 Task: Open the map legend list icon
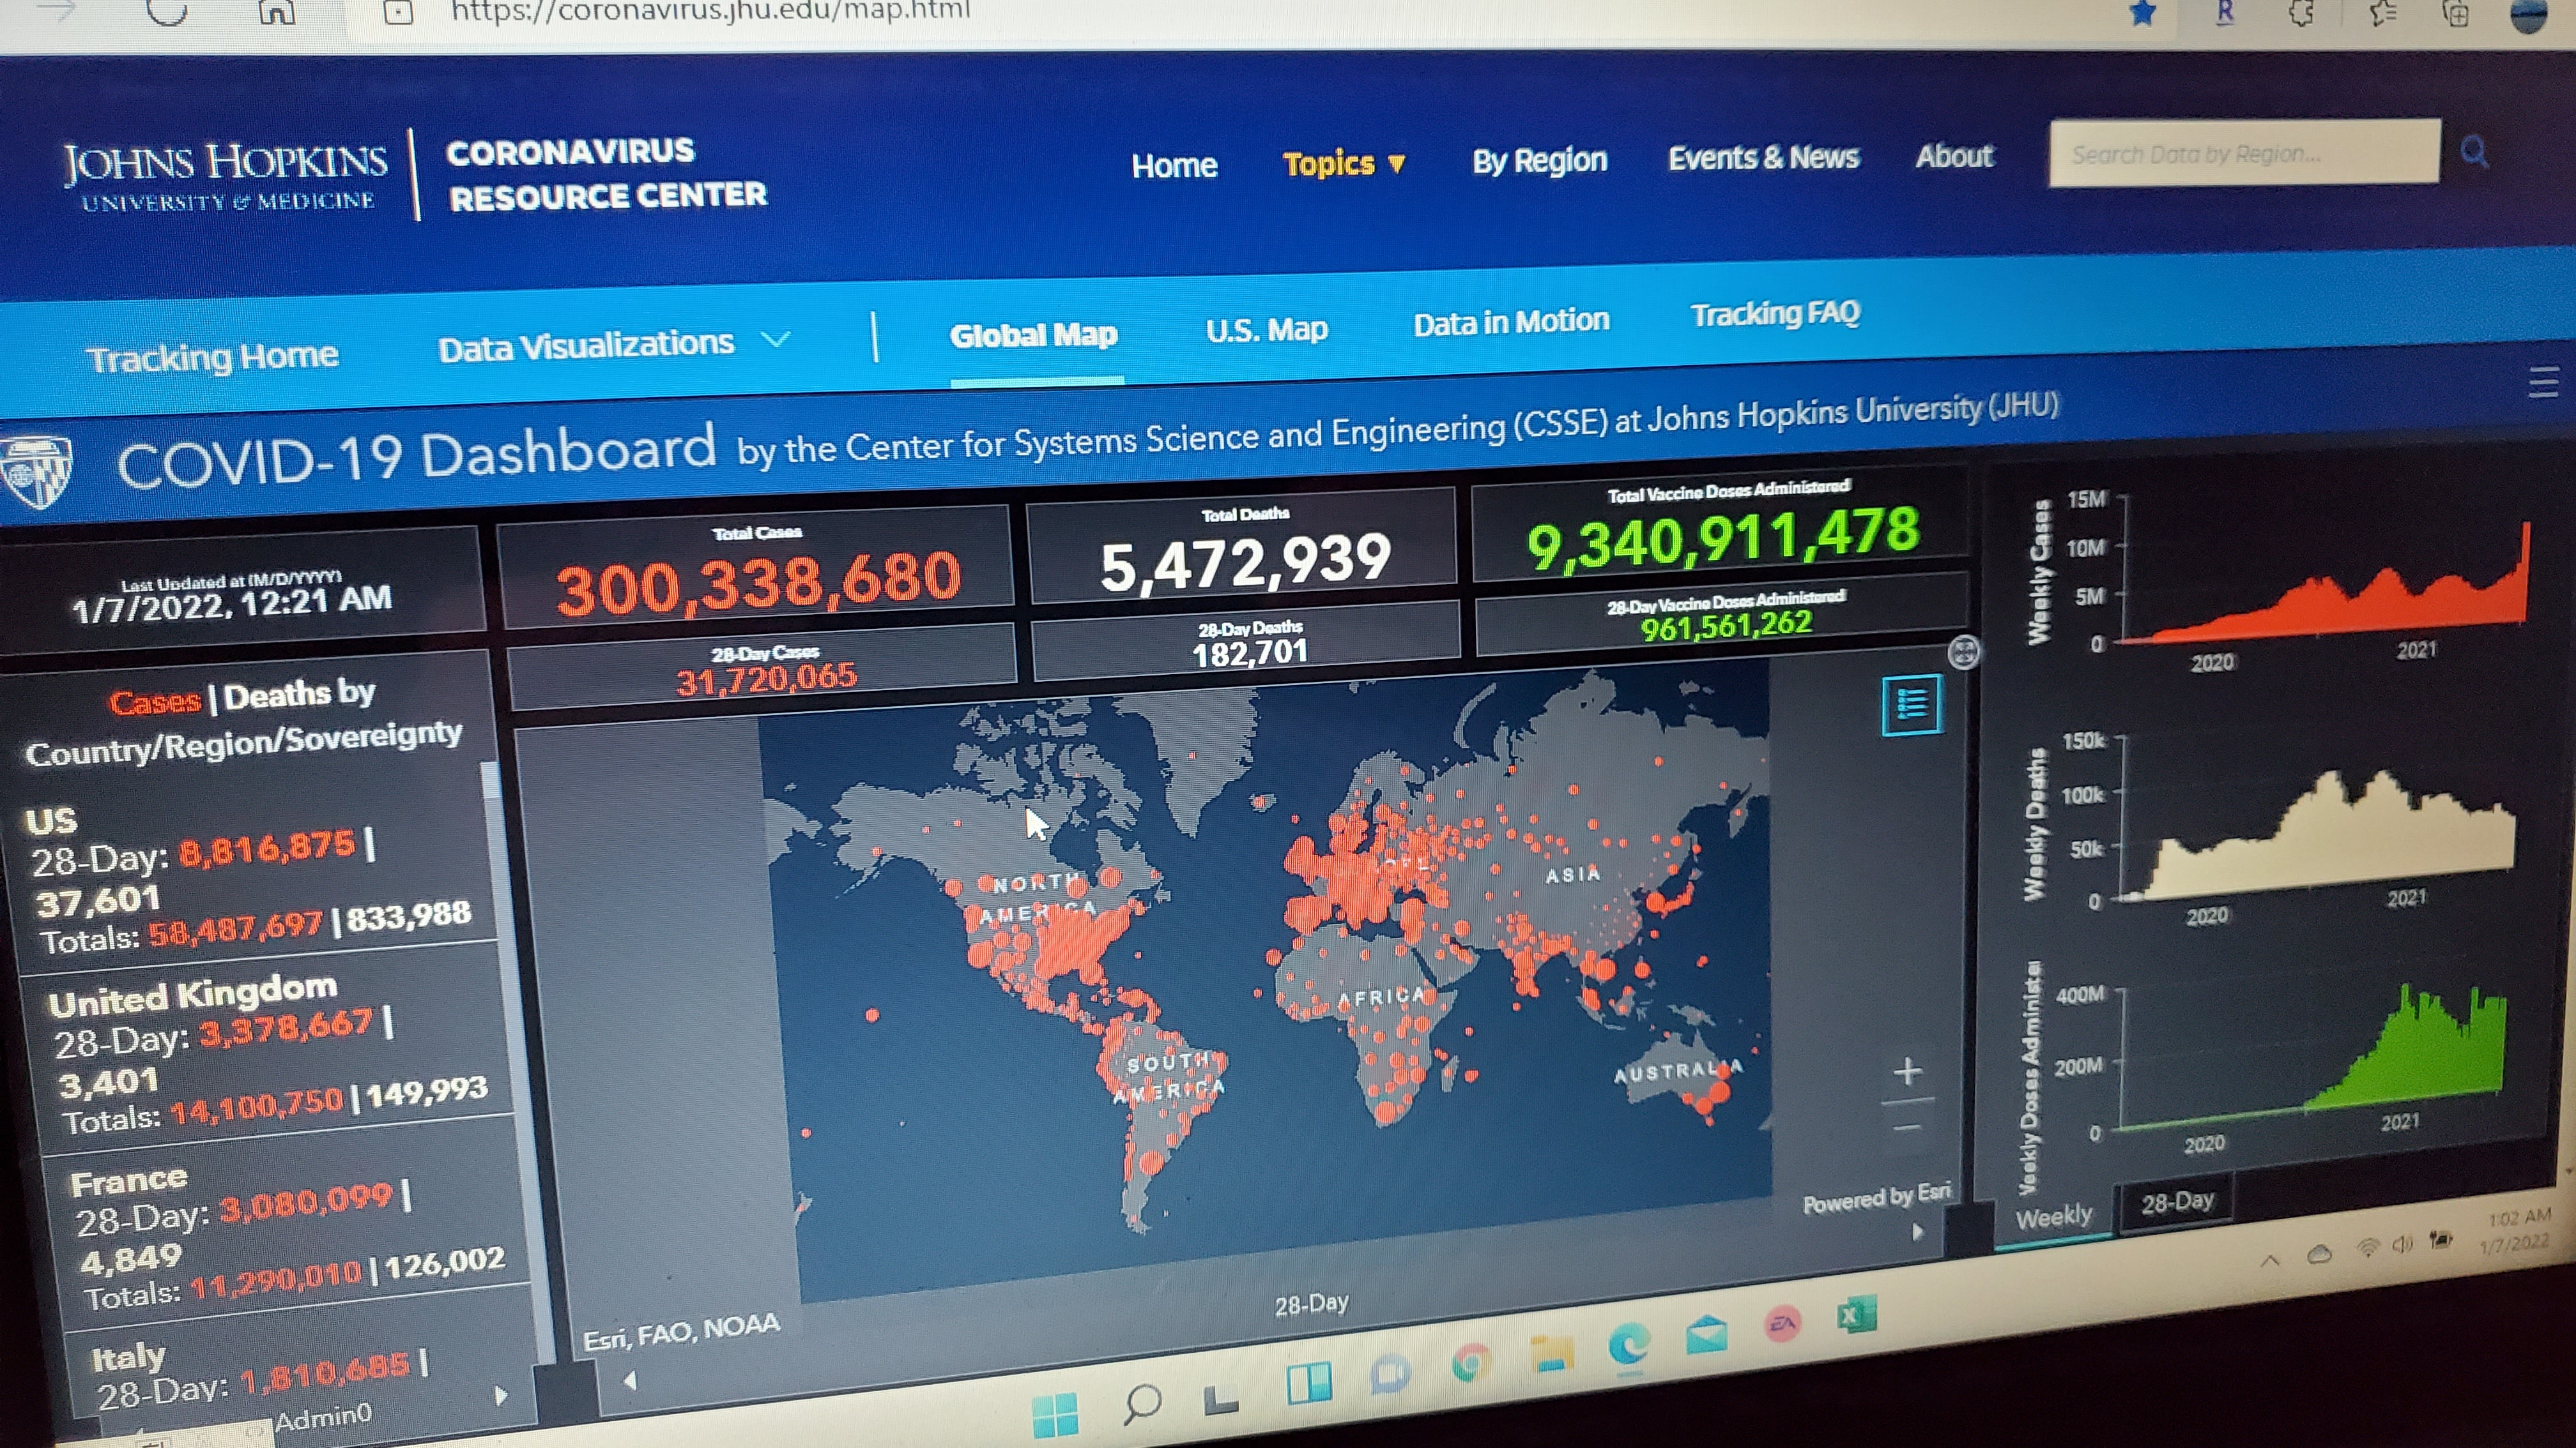click(1911, 705)
